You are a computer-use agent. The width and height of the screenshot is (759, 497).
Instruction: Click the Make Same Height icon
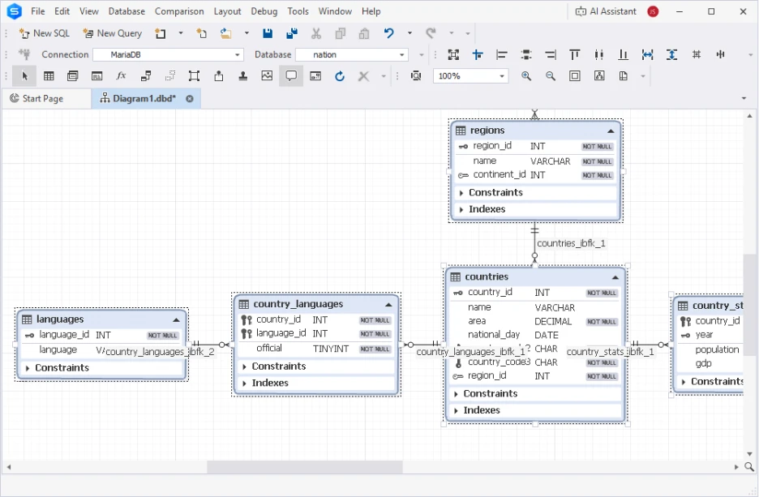(x=672, y=54)
